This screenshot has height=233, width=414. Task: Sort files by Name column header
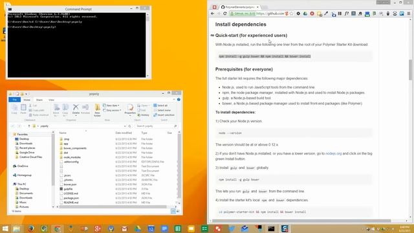point(63,133)
